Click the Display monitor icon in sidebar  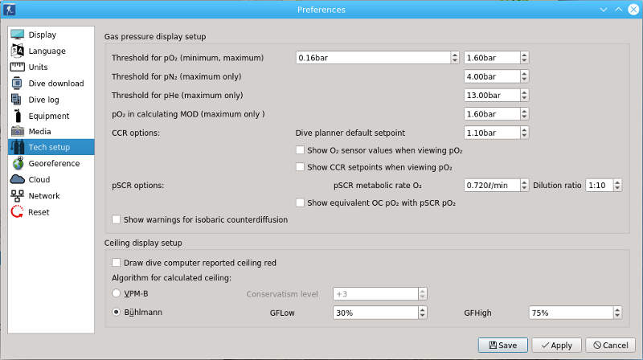tap(18, 35)
